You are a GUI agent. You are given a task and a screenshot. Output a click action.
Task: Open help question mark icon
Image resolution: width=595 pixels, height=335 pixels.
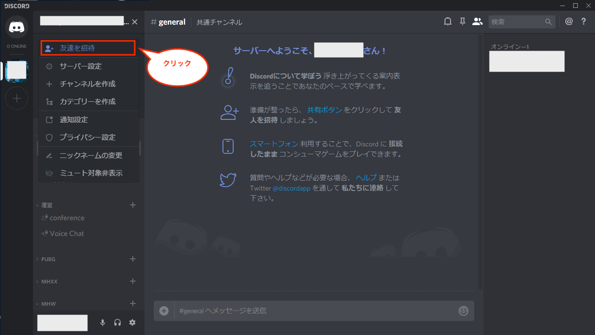pyautogui.click(x=584, y=21)
